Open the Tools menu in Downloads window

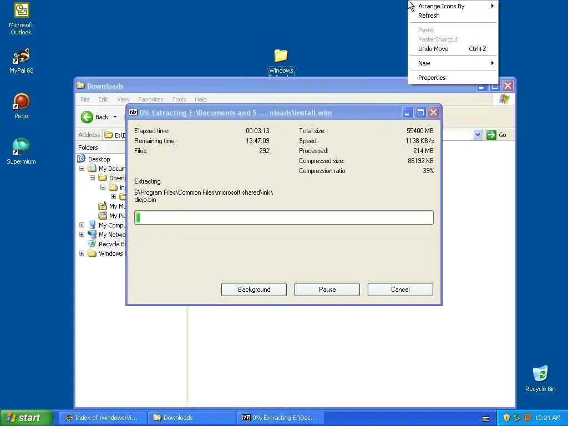[x=179, y=99]
